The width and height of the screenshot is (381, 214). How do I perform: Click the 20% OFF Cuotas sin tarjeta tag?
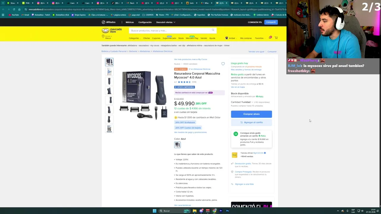[x=188, y=128]
